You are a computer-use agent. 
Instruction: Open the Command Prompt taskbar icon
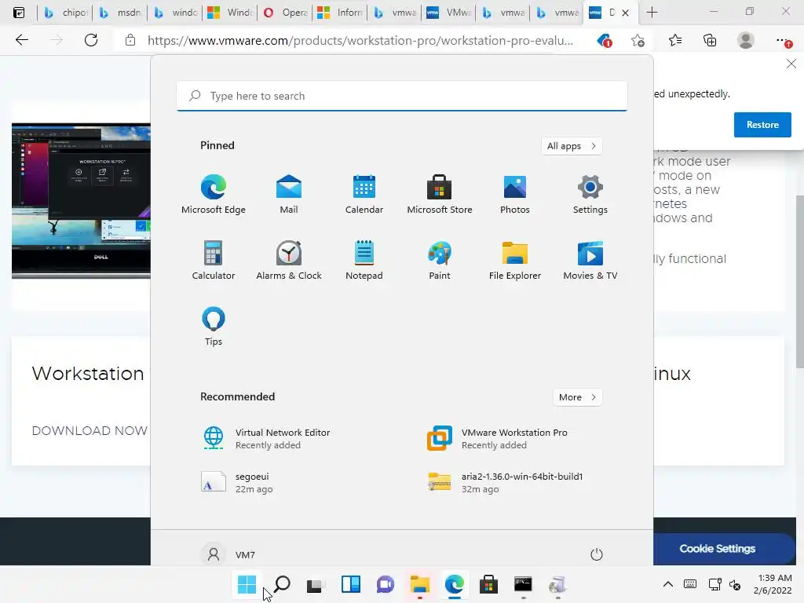tap(523, 584)
